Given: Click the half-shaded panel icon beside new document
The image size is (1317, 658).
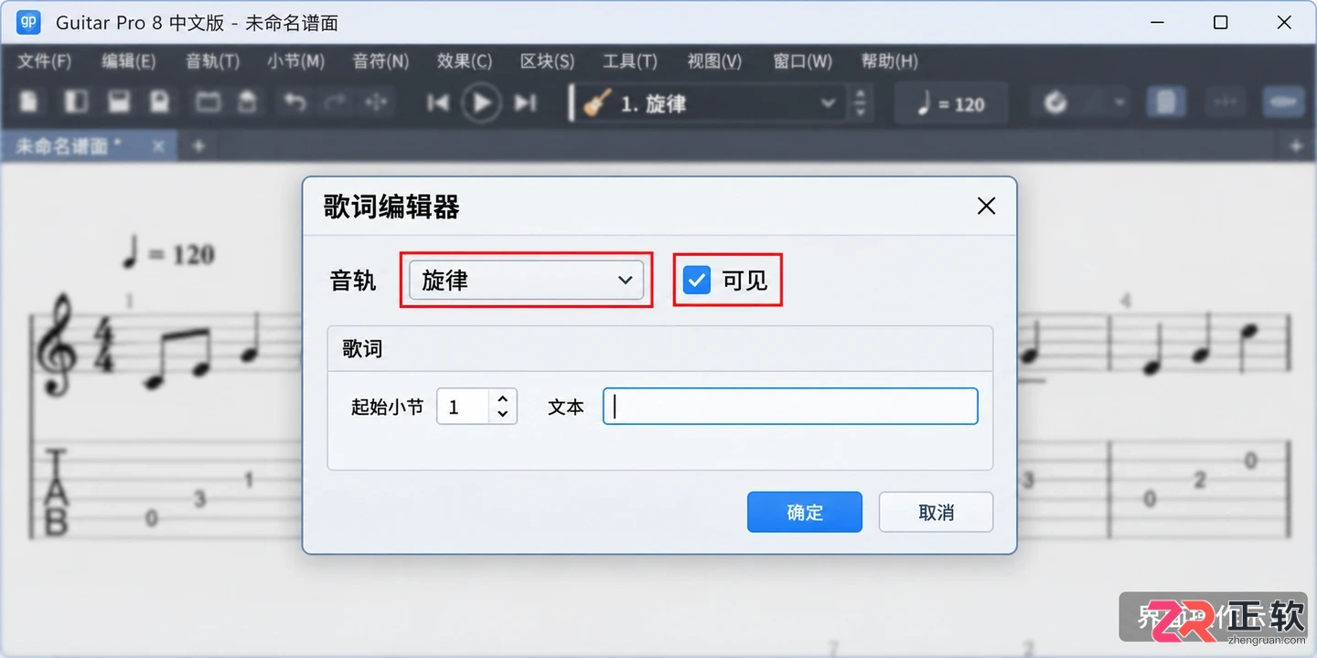Looking at the screenshot, I should click(75, 101).
